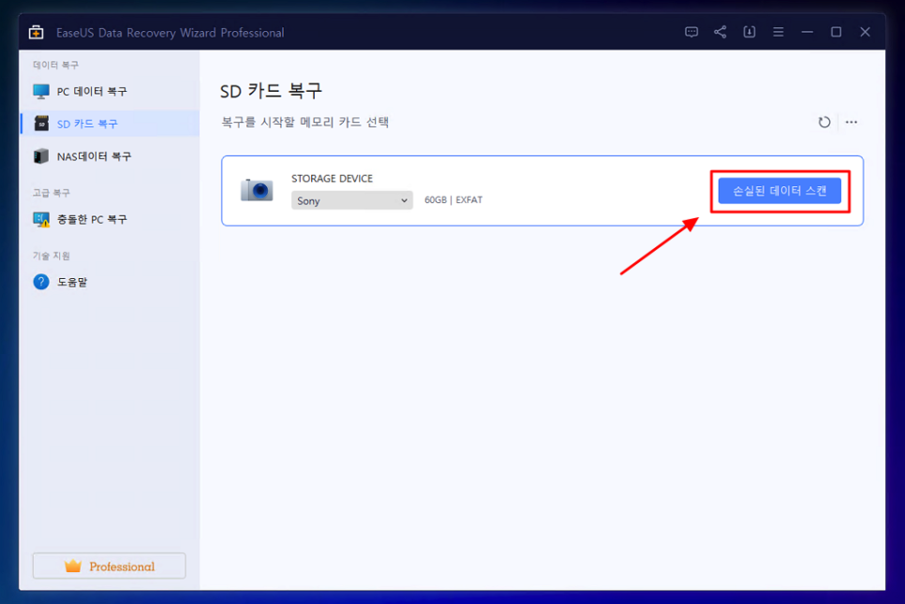Click the PC monitor icon in sidebar
This screenshot has width=905, height=604.
point(41,91)
